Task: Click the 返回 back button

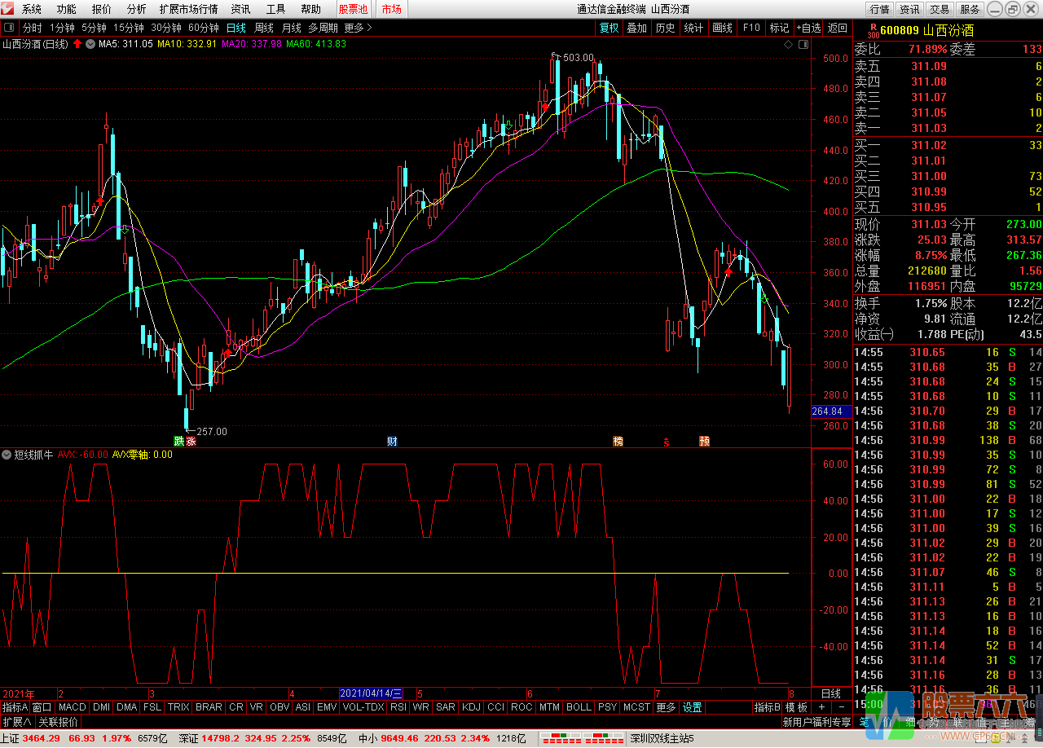Action: click(x=838, y=28)
